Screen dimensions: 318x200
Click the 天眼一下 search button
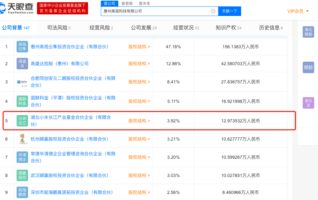tap(229, 11)
